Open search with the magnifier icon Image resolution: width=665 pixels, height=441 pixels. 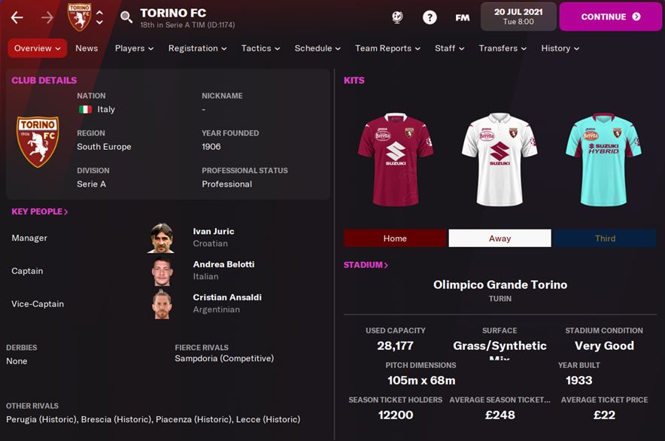coord(126,17)
